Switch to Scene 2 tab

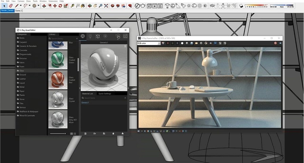pos(19,11)
